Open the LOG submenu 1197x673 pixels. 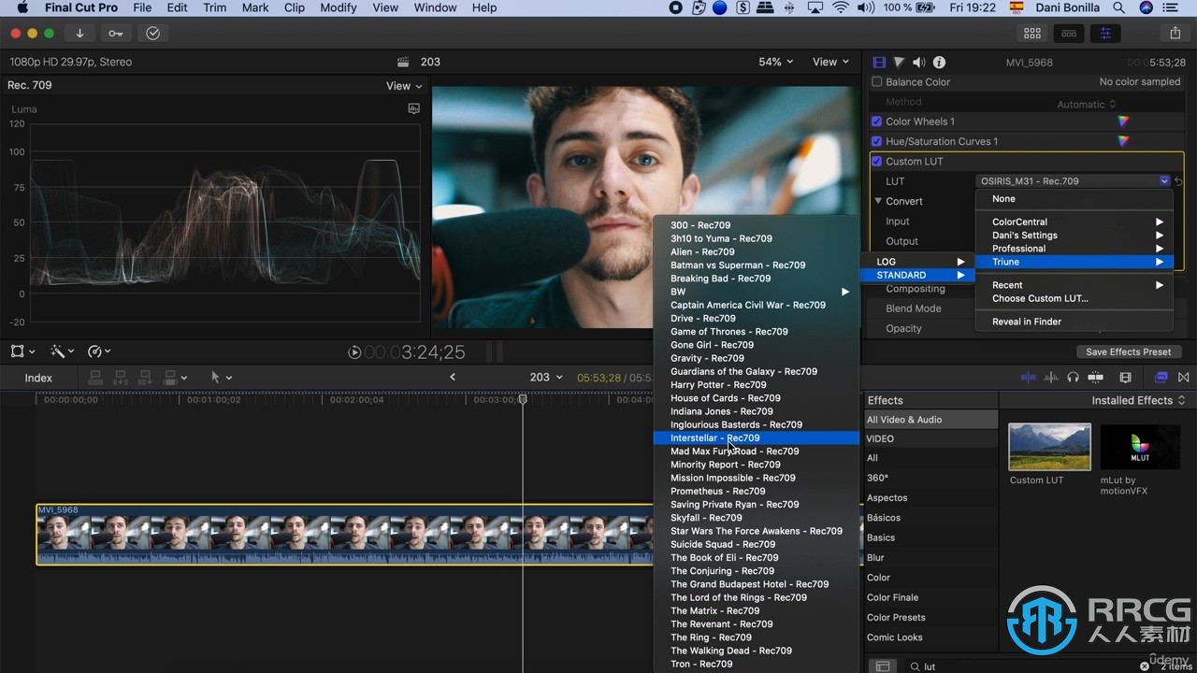click(916, 262)
